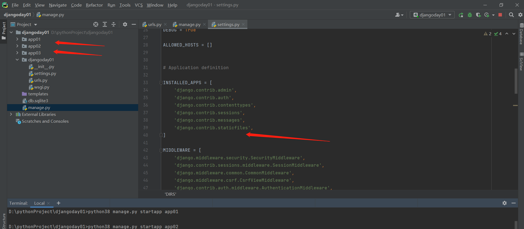The height and width of the screenshot is (229, 524).
Task: Select the Local terminal tab
Action: [39, 203]
